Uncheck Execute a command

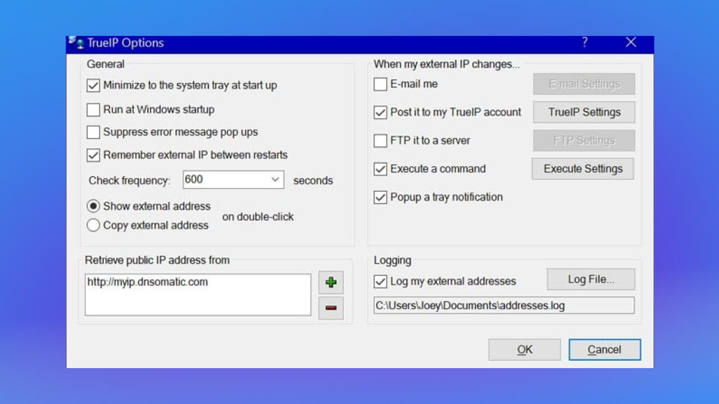[380, 169]
